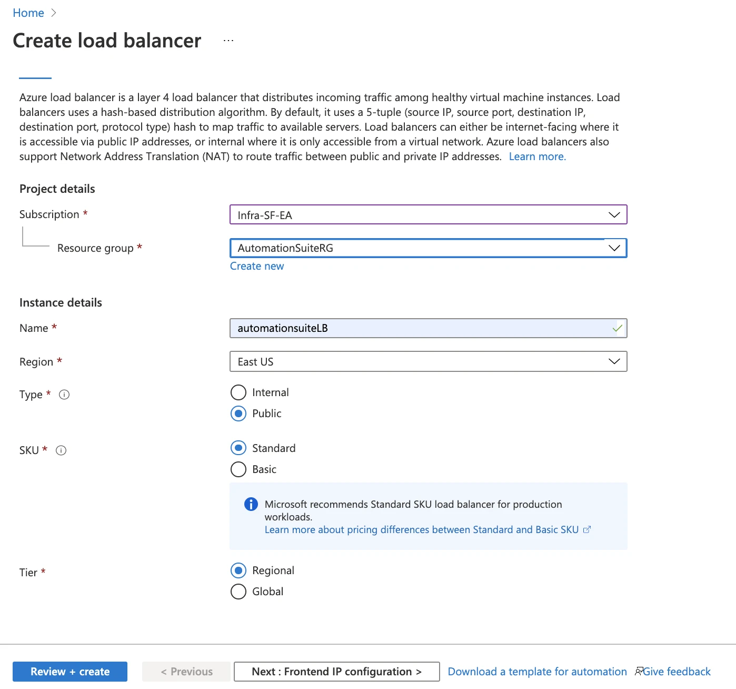
Task: Click the Previous button
Action: pos(186,672)
